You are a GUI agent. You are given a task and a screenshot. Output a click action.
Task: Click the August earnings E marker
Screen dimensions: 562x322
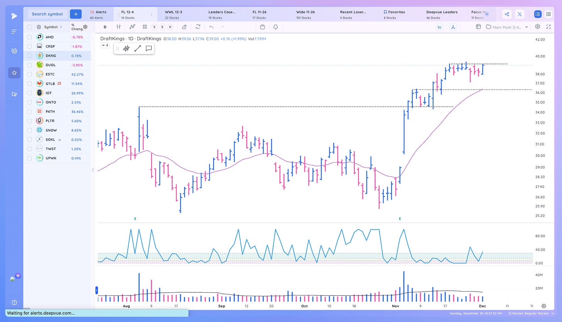coord(135,219)
